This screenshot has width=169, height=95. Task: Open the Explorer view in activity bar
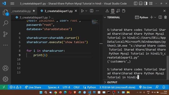5,12
